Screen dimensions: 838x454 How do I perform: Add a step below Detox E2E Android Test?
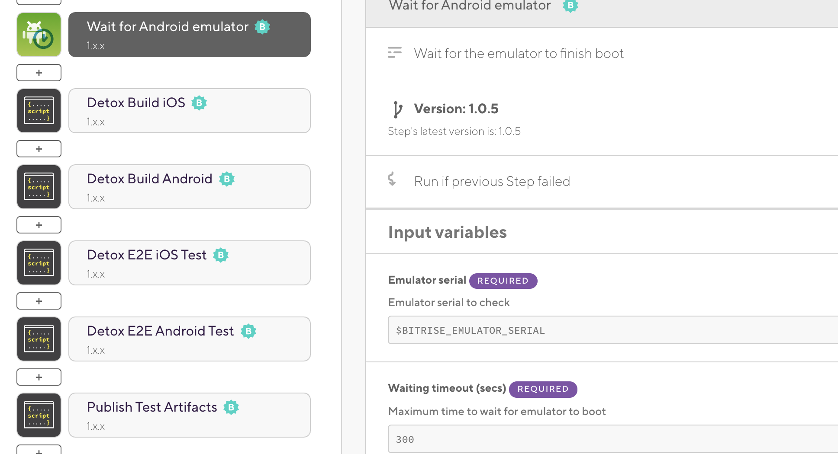click(39, 377)
